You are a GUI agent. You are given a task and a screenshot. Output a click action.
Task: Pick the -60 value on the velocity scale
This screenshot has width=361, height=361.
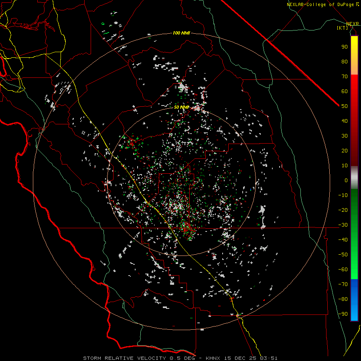[x=343, y=270]
